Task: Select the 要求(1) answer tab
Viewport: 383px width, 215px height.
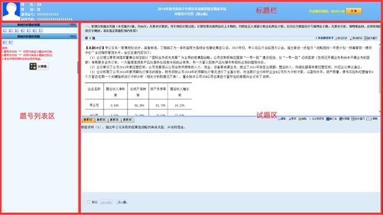Action: pyautogui.click(x=88, y=120)
